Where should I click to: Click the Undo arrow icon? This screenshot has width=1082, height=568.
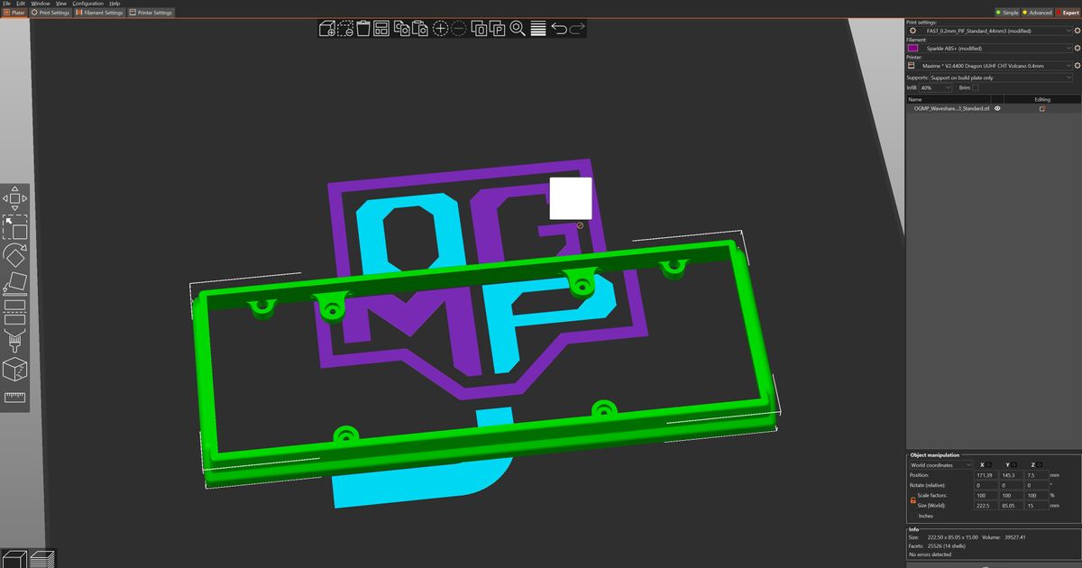pyautogui.click(x=559, y=29)
